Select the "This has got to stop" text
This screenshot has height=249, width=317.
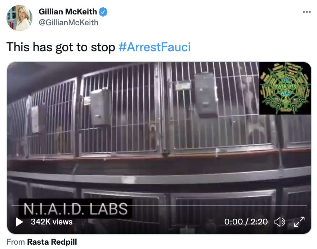pyautogui.click(x=61, y=47)
